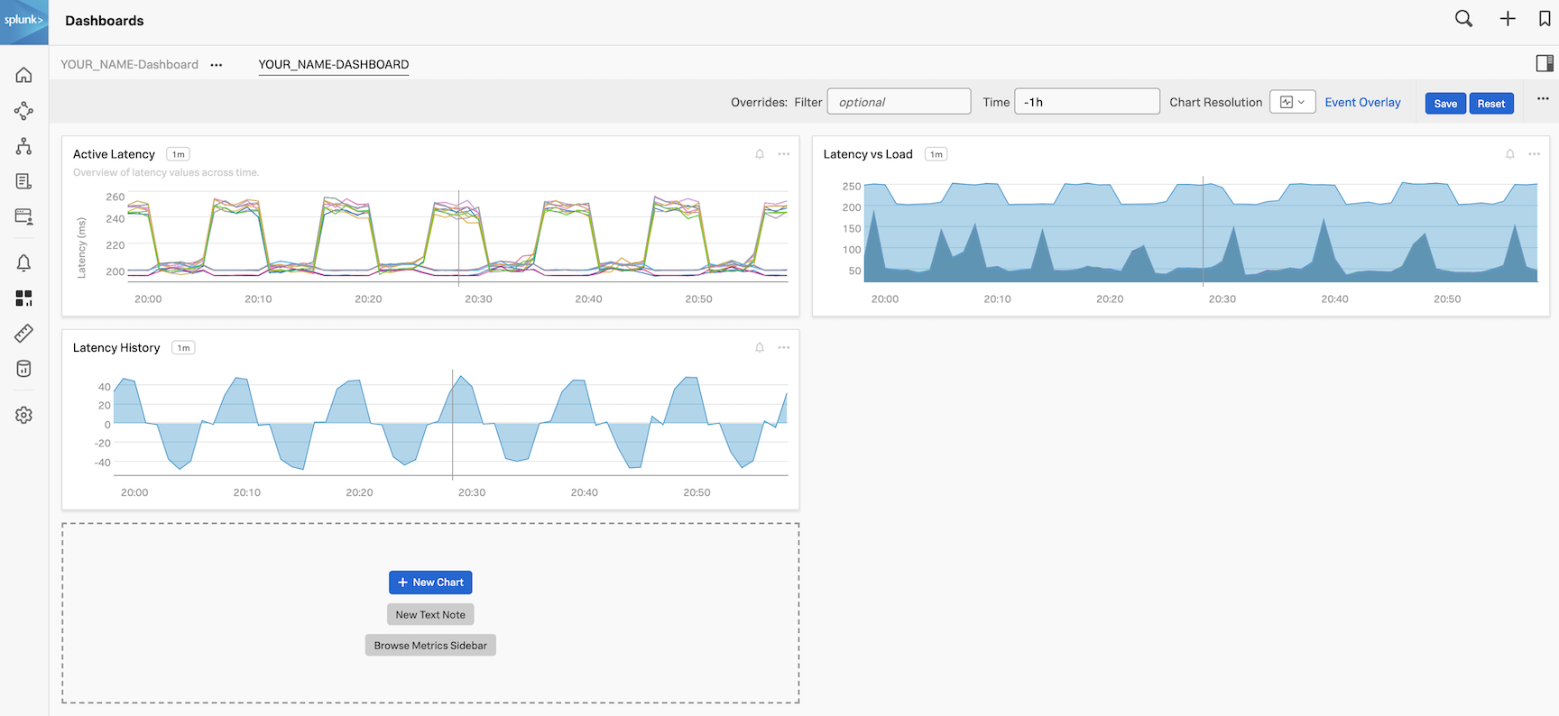Open Active Latency chart actions menu
The width and height of the screenshot is (1559, 716).
click(784, 154)
